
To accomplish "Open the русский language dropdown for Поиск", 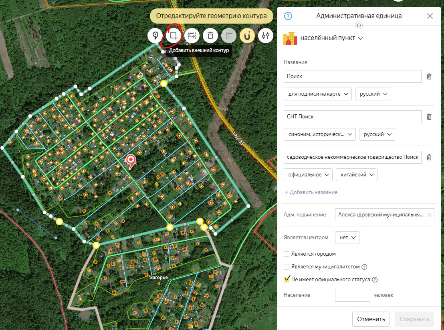I will tap(373, 94).
